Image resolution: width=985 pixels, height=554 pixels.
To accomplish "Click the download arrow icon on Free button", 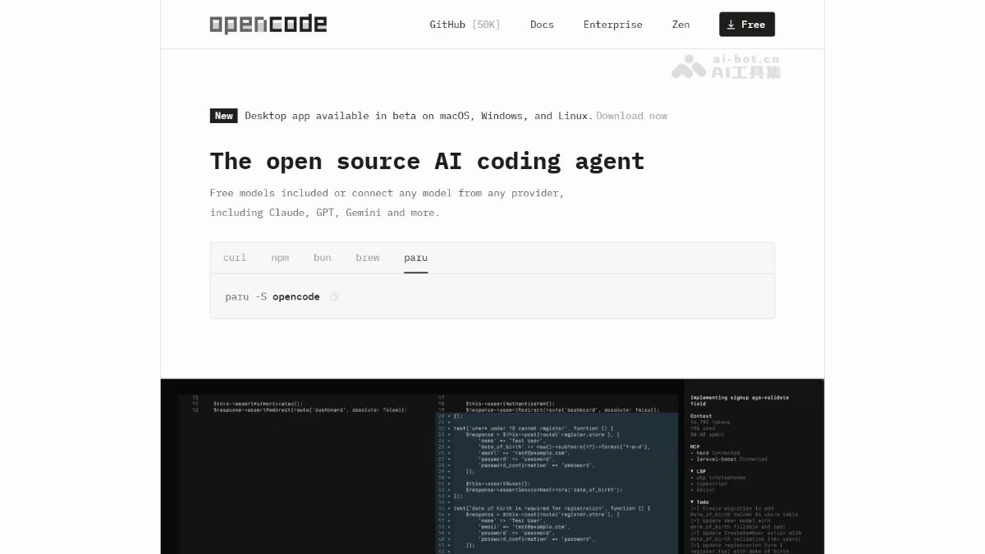I will tap(731, 25).
